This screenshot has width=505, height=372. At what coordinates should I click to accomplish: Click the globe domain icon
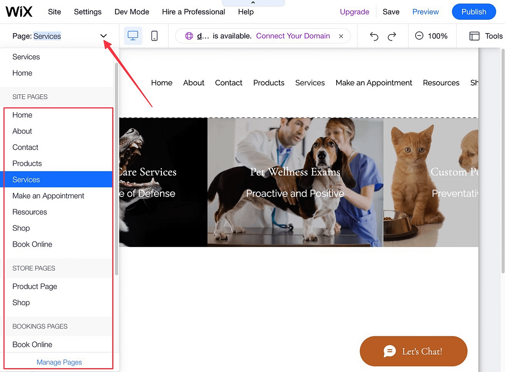click(189, 36)
